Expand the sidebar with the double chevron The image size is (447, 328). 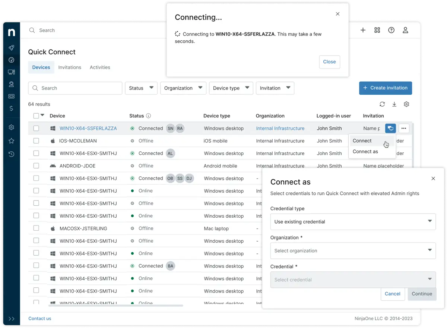[x=12, y=319]
